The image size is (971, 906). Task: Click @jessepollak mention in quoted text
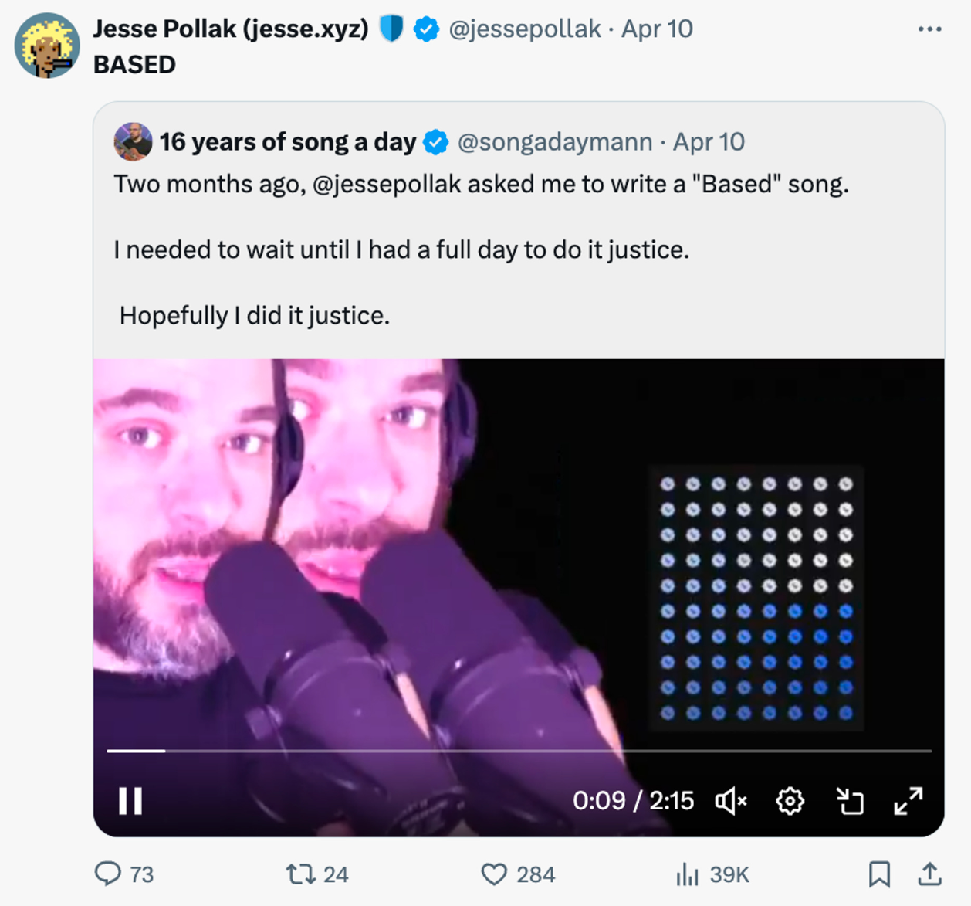coord(387,185)
